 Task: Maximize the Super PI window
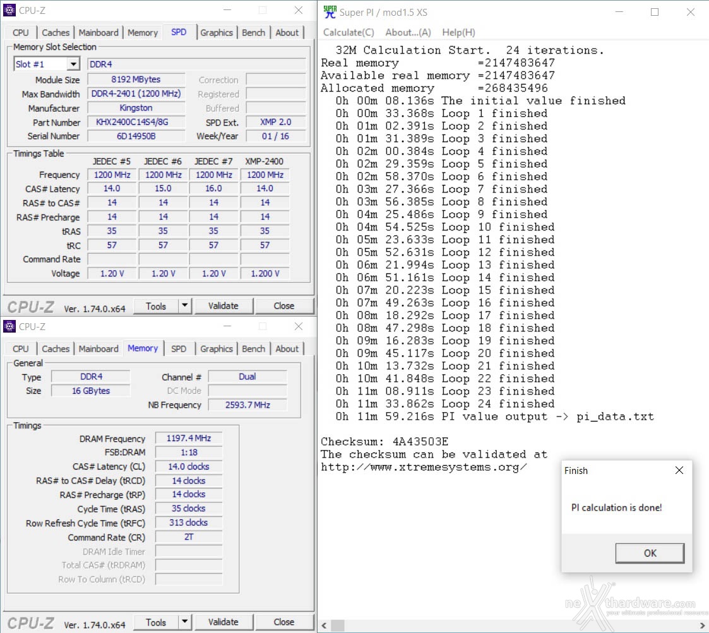click(x=654, y=12)
